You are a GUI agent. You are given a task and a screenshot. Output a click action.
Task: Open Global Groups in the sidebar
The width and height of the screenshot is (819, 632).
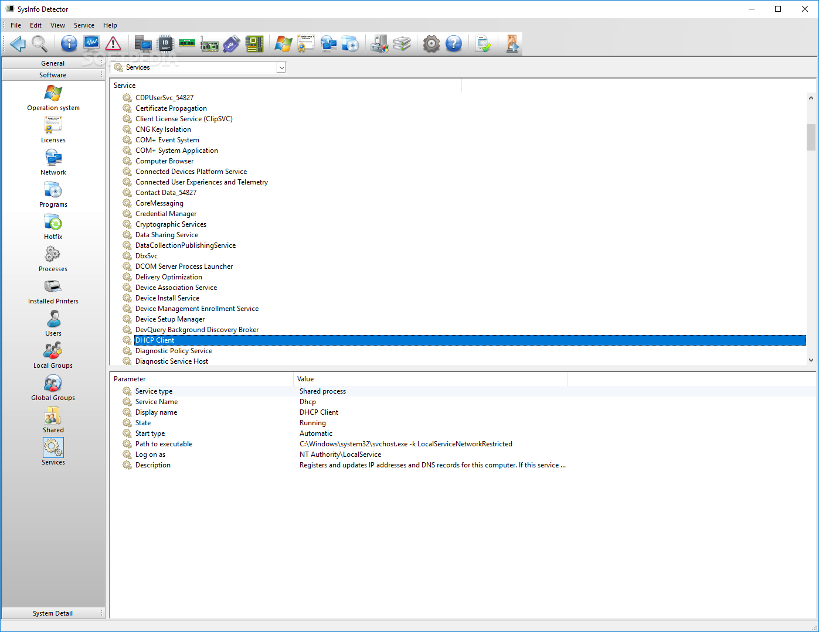coord(53,388)
